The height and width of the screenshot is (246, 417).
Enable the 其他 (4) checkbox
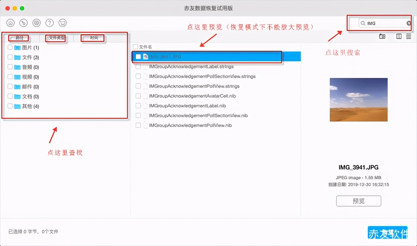[9, 106]
